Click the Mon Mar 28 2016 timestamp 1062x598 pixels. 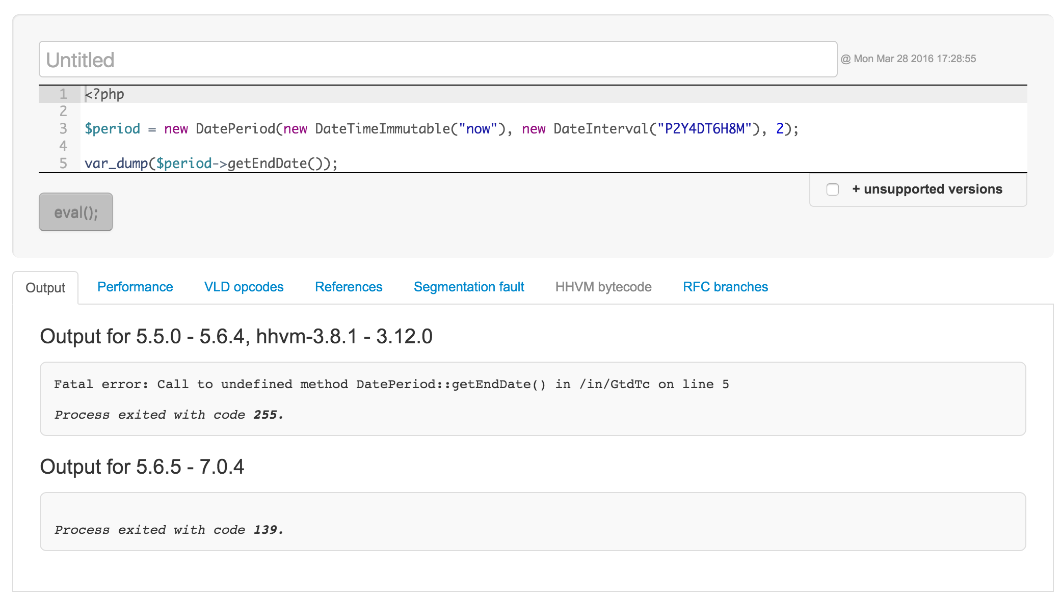[x=908, y=59]
